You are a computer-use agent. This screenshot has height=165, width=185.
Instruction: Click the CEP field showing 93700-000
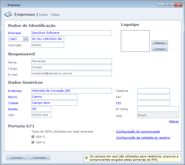[x=41, y=115]
